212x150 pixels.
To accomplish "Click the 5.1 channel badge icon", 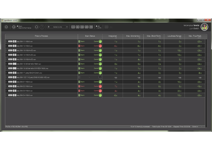I will pos(15,68).
